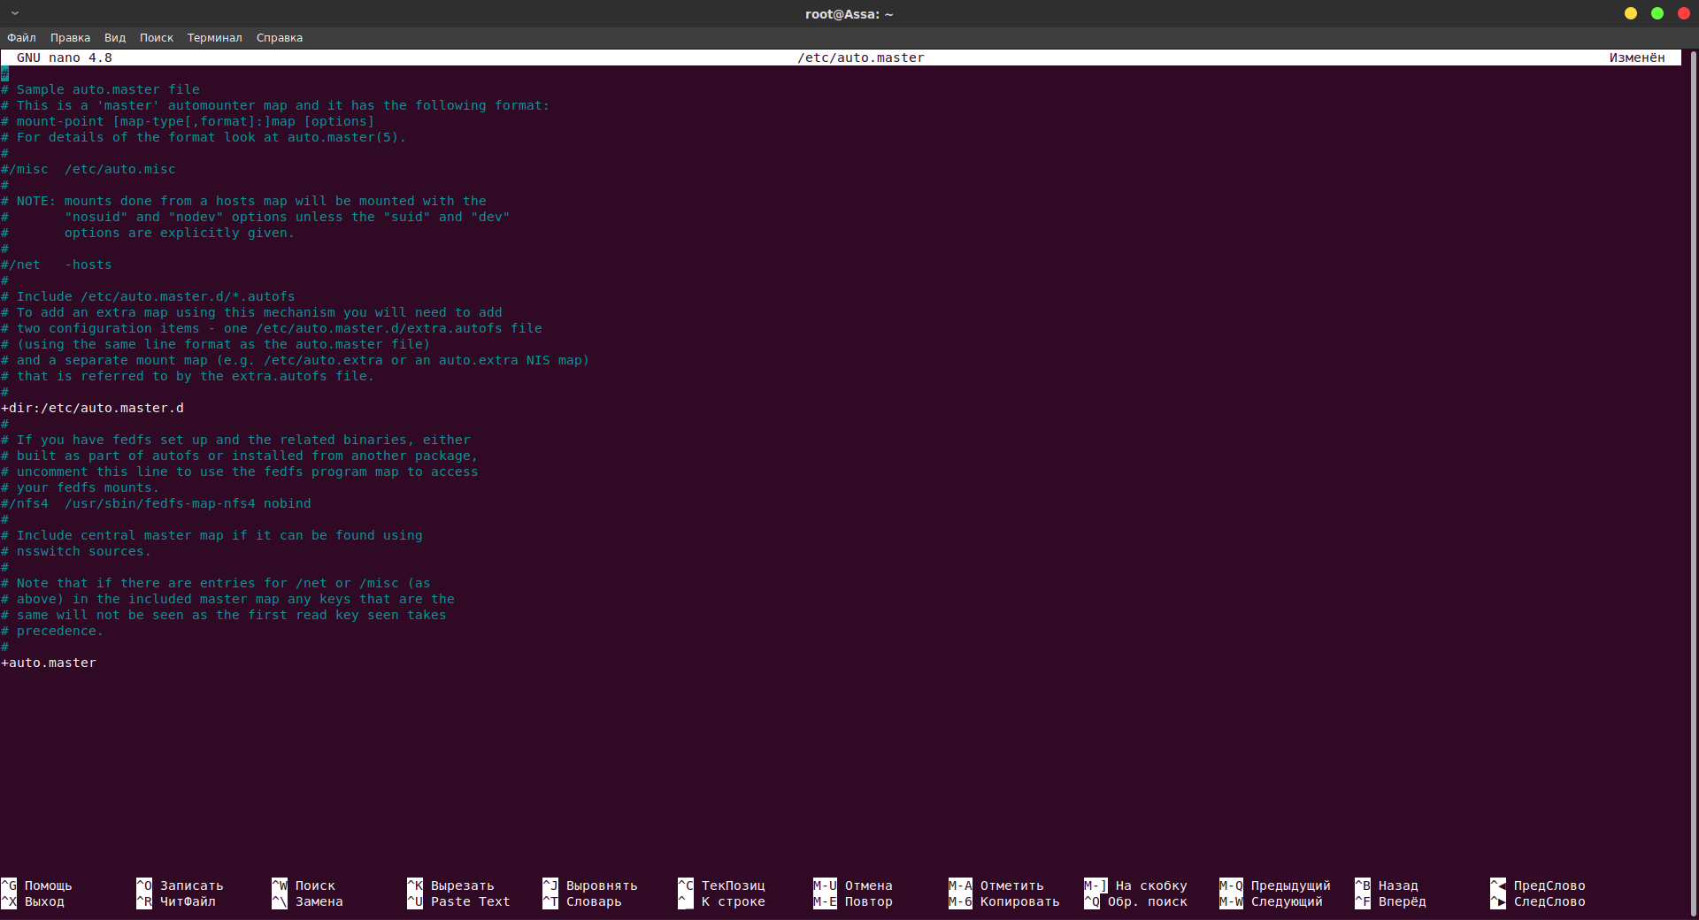
Task: Click the M-A Отметить shortcut label
Action: (x=996, y=885)
